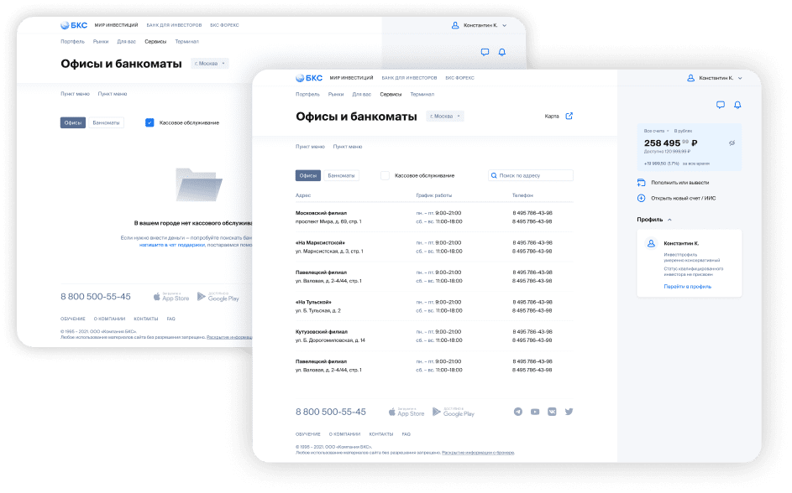Screen dimensions: 792x493
Task: Uncheck the checked Кассовое обслуживание box in back window
Action: pos(149,122)
